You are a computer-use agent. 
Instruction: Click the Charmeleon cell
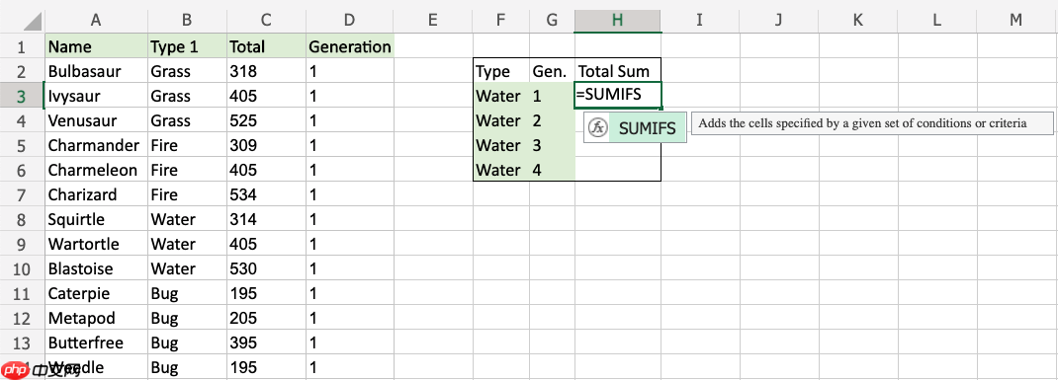tap(96, 170)
